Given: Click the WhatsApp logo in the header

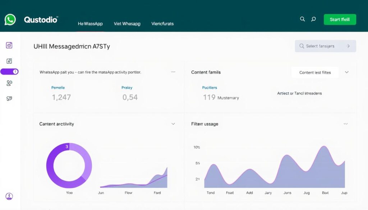Looking at the screenshot, I should pos(10,20).
